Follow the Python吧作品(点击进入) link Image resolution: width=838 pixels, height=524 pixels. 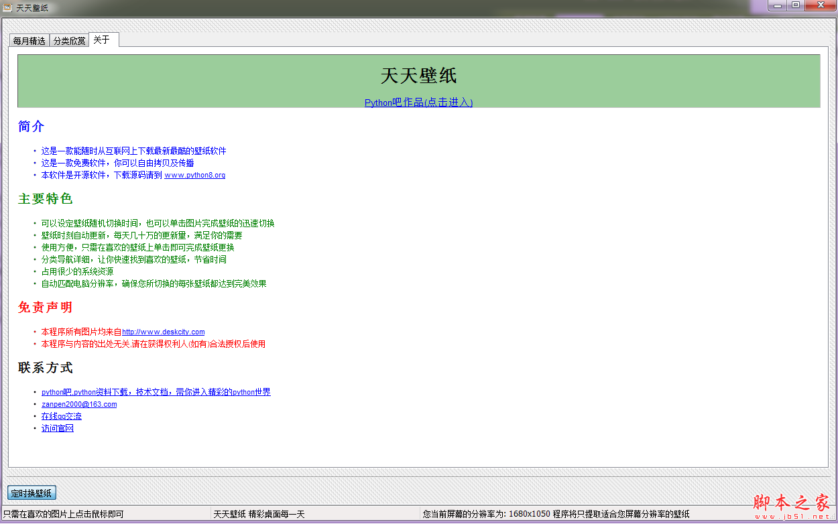(x=418, y=103)
